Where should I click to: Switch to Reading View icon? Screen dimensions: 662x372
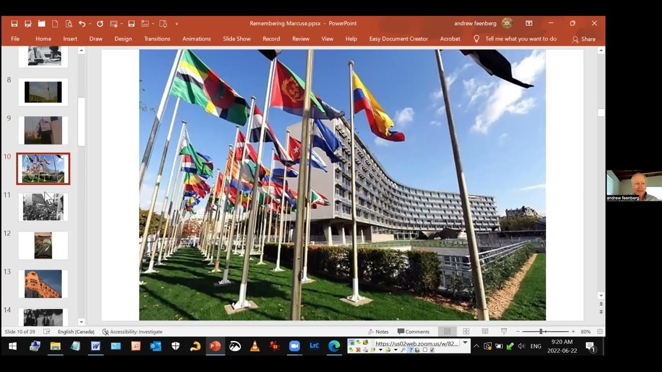(x=485, y=332)
